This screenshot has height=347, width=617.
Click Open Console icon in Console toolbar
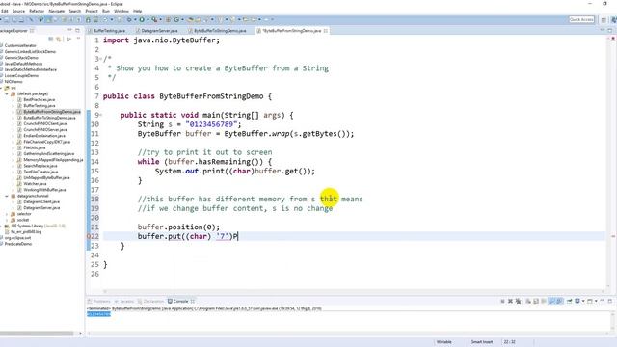coord(590,301)
